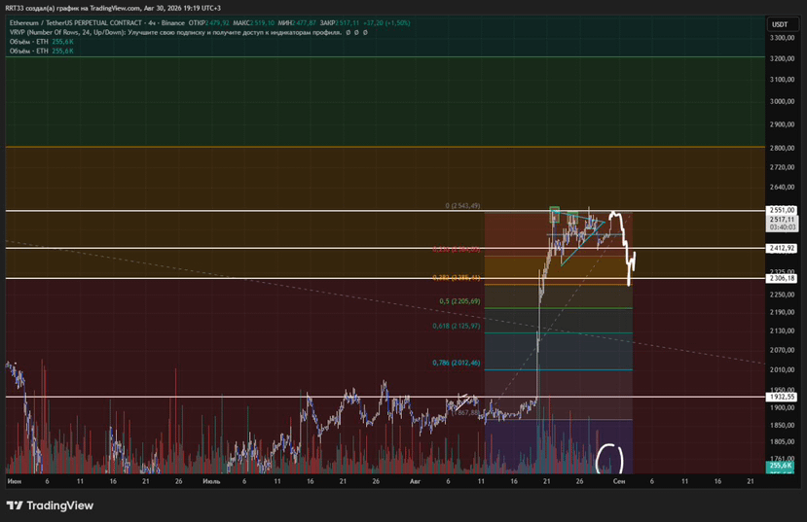Click the МАКС 2 519,10 high value
The image size is (807, 522).
(253, 23)
